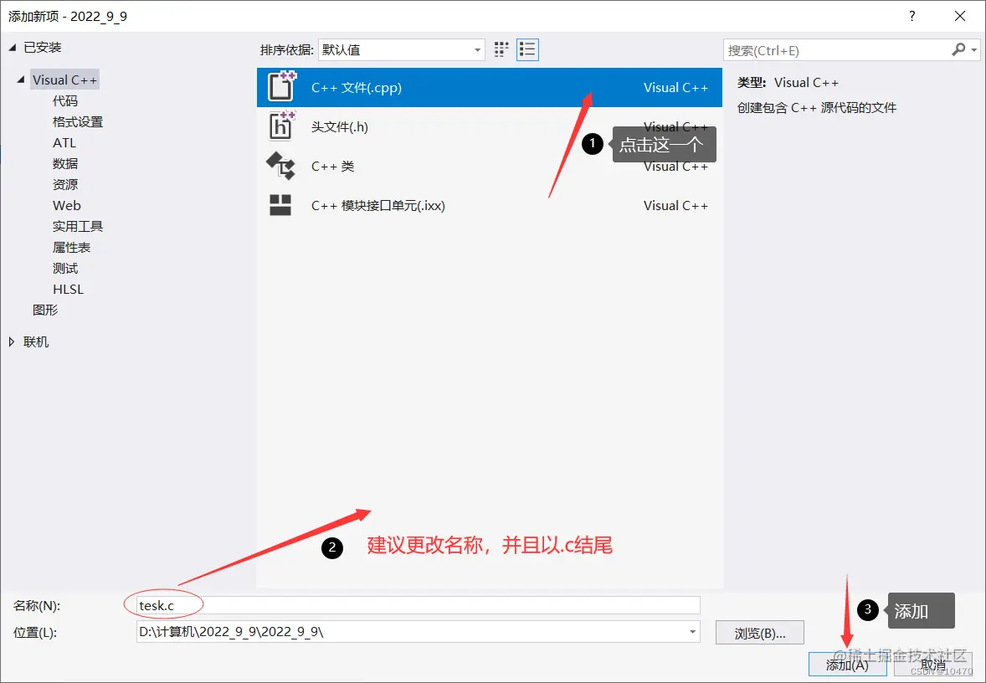The width and height of the screenshot is (986, 683).
Task: Click the dialog help question mark icon
Action: click(x=912, y=16)
